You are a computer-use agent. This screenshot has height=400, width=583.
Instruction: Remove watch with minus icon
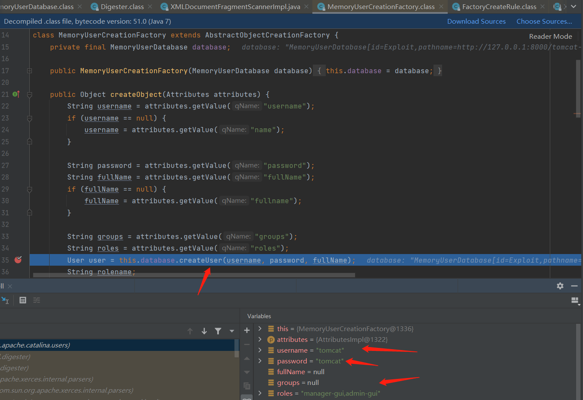click(x=247, y=344)
